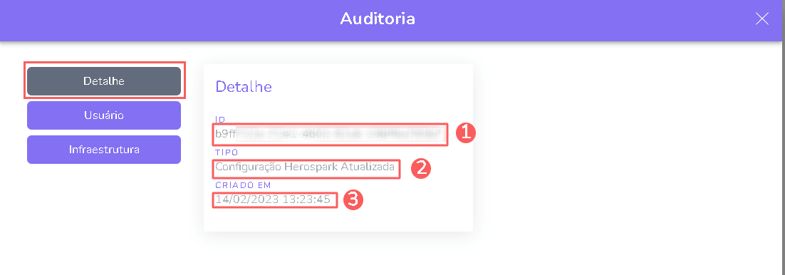This screenshot has height=275, width=785.
Task: Click the word Configuração under TIPO
Action: tap(249, 168)
